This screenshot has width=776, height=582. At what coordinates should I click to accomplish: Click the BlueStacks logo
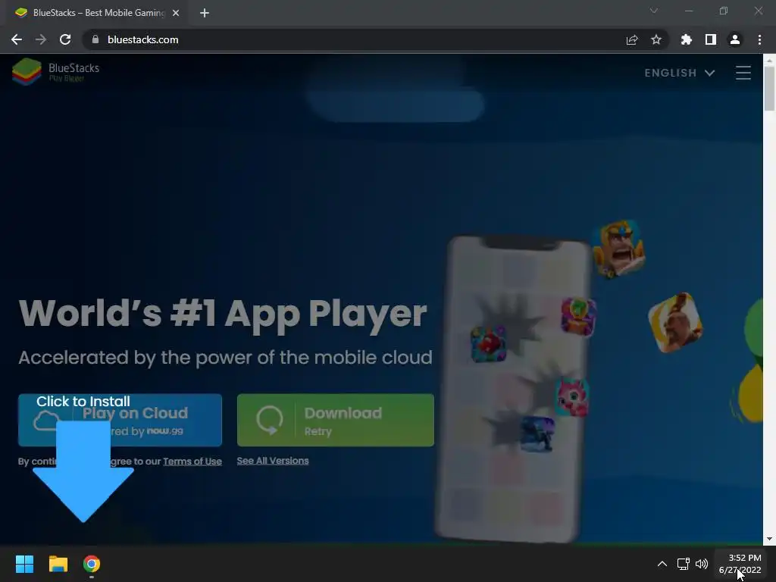[56, 72]
